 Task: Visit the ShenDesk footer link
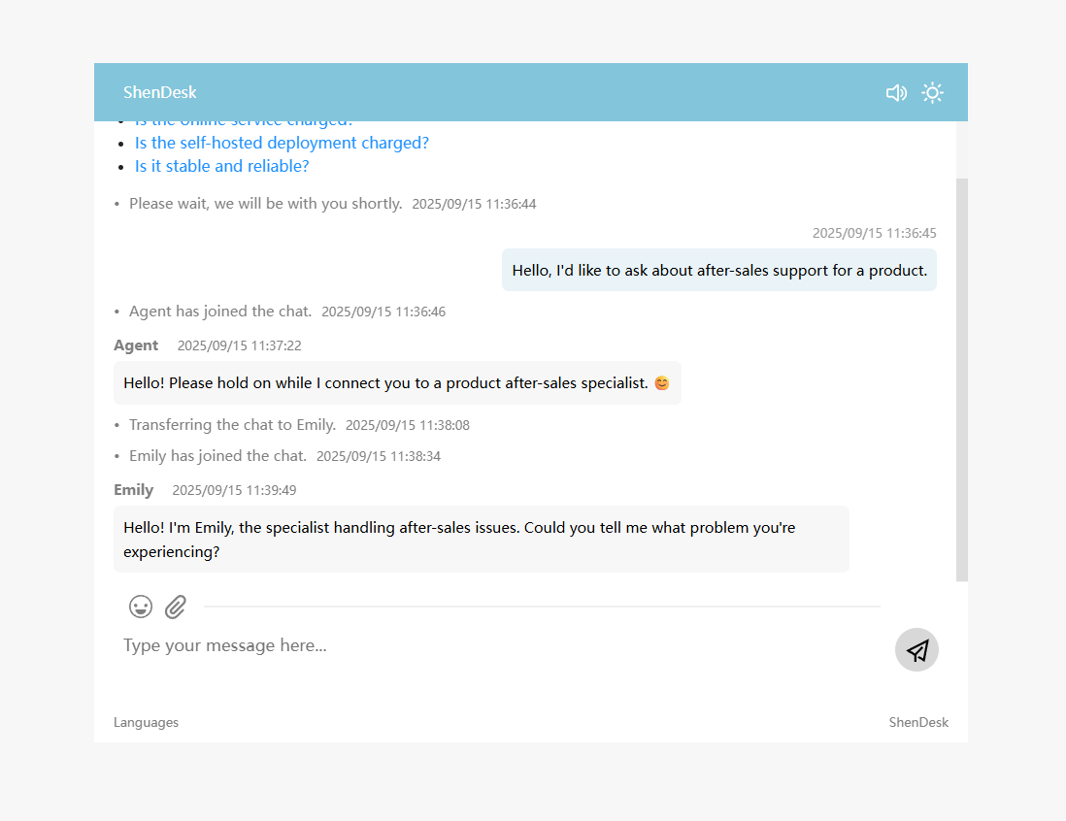coord(918,722)
